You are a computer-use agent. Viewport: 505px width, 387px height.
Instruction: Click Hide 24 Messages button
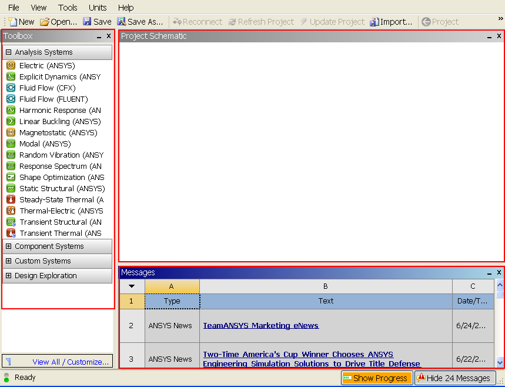[455, 378]
